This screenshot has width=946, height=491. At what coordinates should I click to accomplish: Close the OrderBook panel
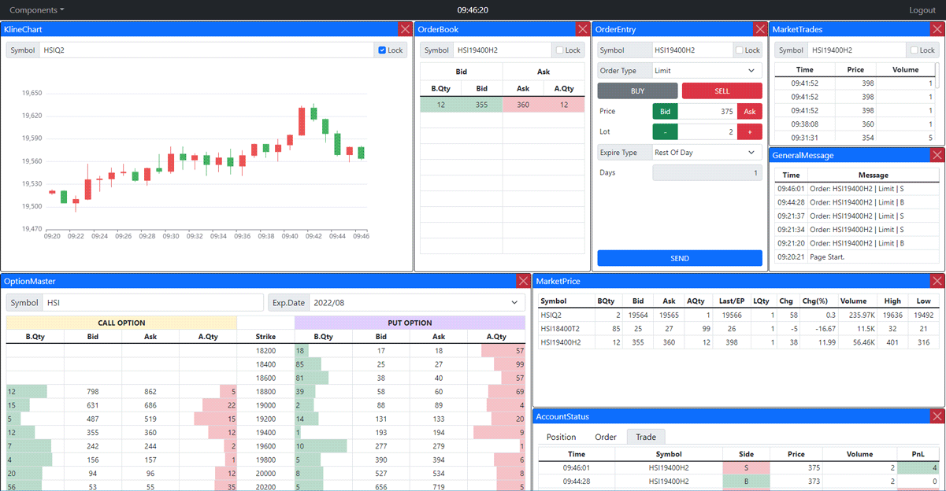583,29
